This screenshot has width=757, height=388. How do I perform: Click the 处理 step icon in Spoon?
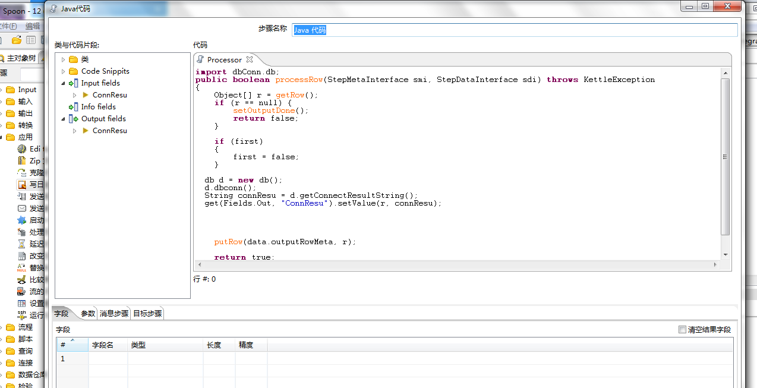[x=22, y=232]
